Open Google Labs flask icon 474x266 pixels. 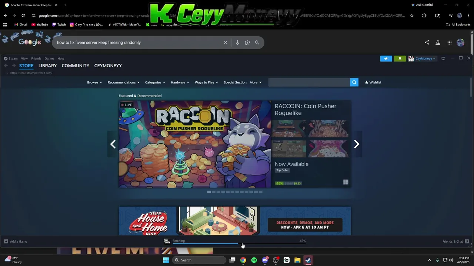point(438,42)
